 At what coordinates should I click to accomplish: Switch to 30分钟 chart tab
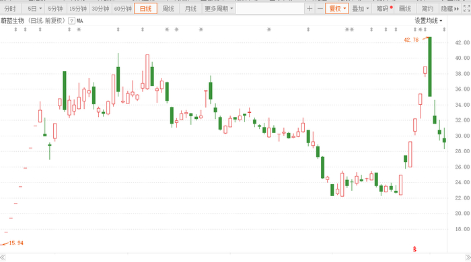coord(100,9)
